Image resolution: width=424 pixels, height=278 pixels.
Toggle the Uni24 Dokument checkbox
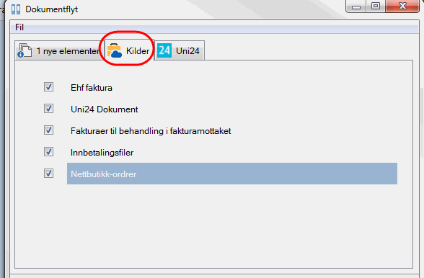tap(49, 109)
